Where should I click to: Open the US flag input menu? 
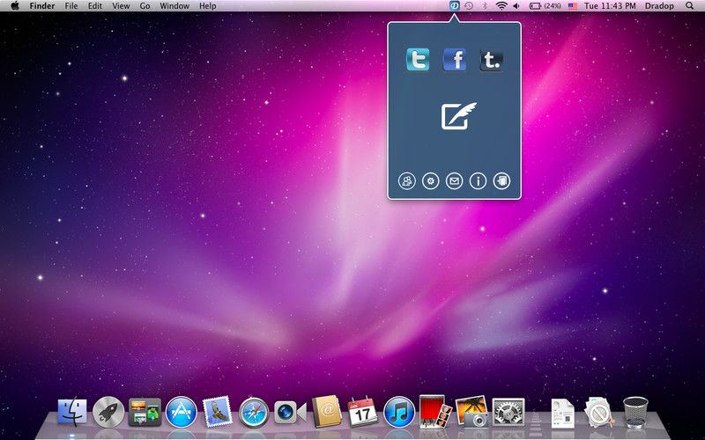click(x=572, y=6)
